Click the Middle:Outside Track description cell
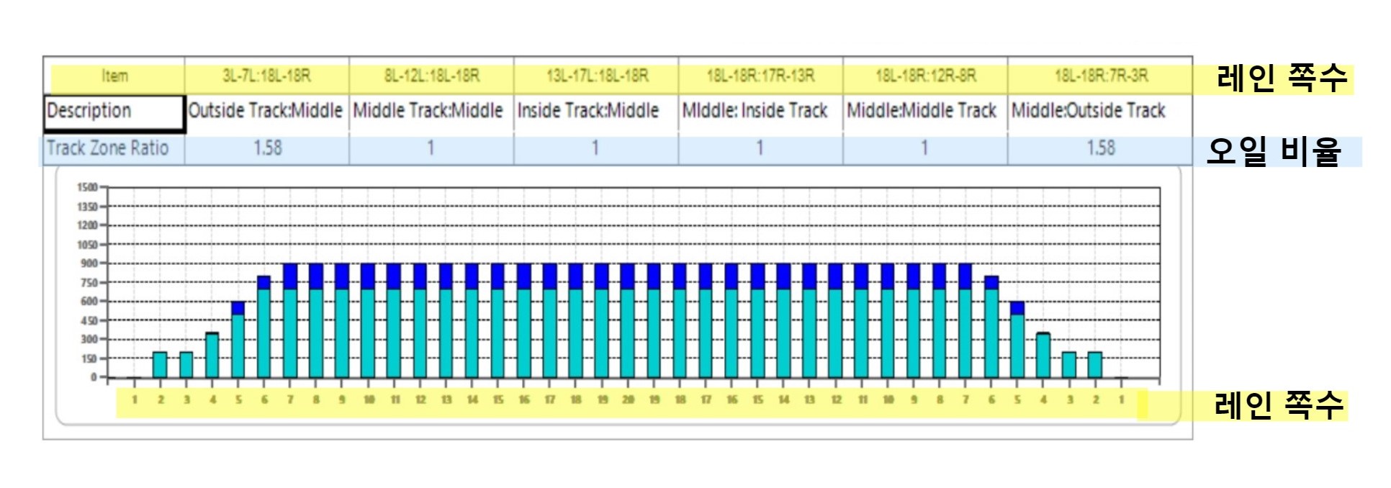The height and width of the screenshot is (488, 1391). (1101, 113)
